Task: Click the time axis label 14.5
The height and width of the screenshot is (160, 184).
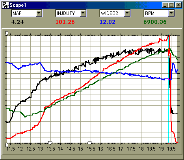Action: pos(71,149)
